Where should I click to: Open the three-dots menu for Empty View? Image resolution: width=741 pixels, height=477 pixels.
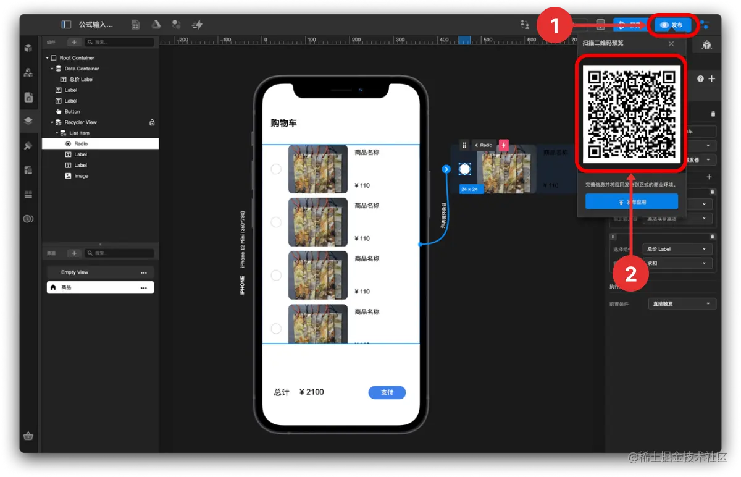click(144, 272)
